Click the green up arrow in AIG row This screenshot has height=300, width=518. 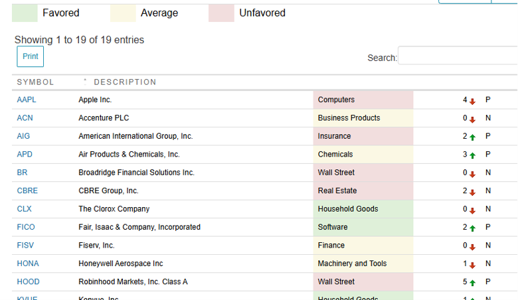point(472,137)
